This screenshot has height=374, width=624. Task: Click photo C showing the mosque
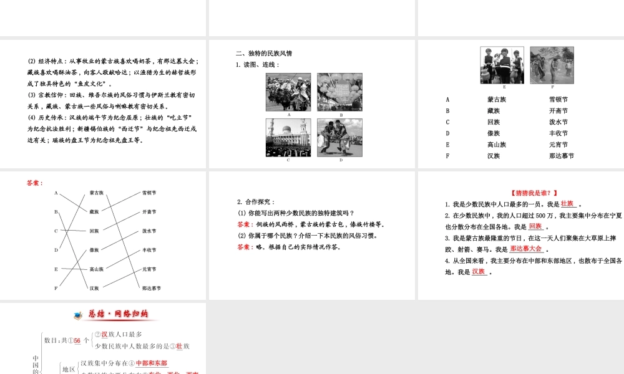click(288, 138)
